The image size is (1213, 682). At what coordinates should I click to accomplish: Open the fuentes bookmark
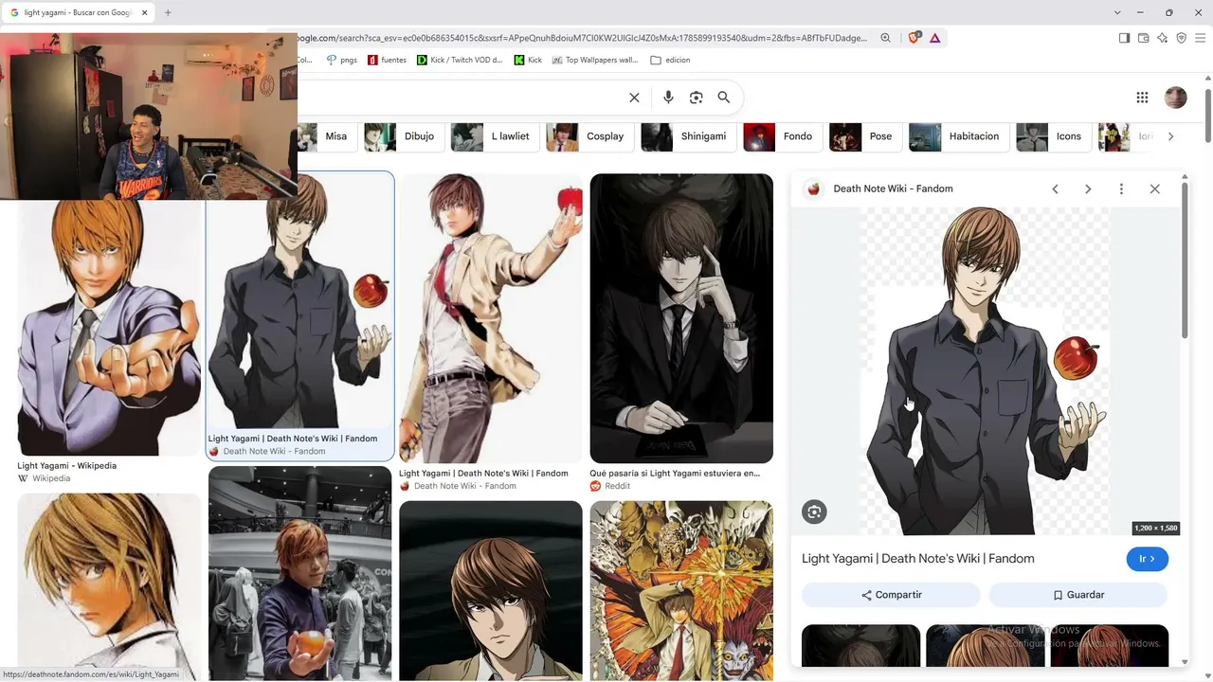coord(387,60)
